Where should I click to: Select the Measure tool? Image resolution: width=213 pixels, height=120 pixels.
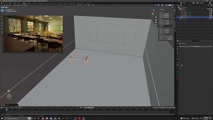point(2,32)
